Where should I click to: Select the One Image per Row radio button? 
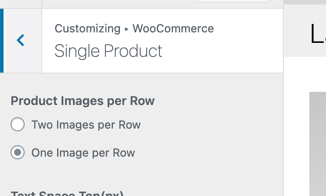point(18,153)
